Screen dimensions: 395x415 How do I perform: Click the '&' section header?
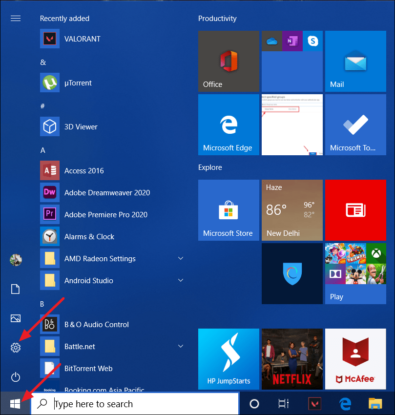click(43, 62)
